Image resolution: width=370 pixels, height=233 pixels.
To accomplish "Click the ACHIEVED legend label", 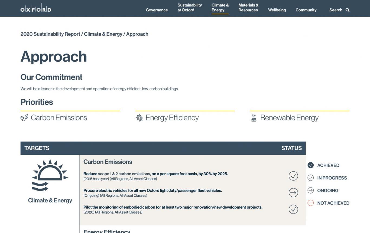I will 328,165.
